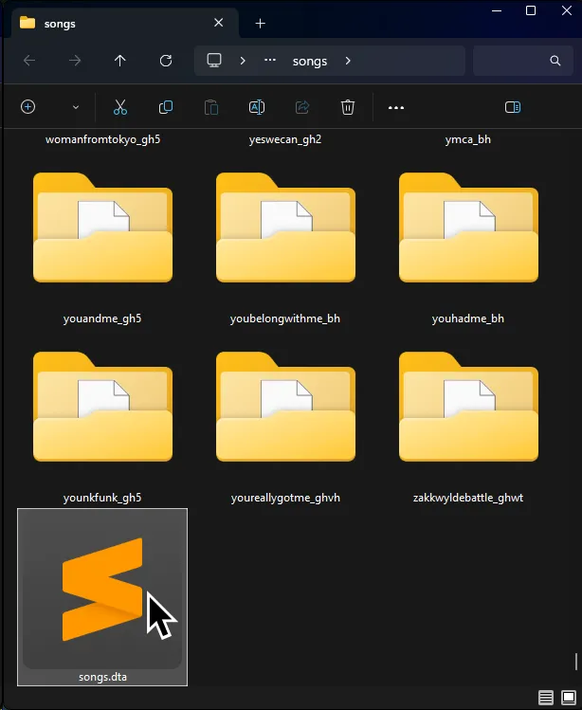Select the younkfunk_gh5 folder icon
582x710 pixels.
102,406
